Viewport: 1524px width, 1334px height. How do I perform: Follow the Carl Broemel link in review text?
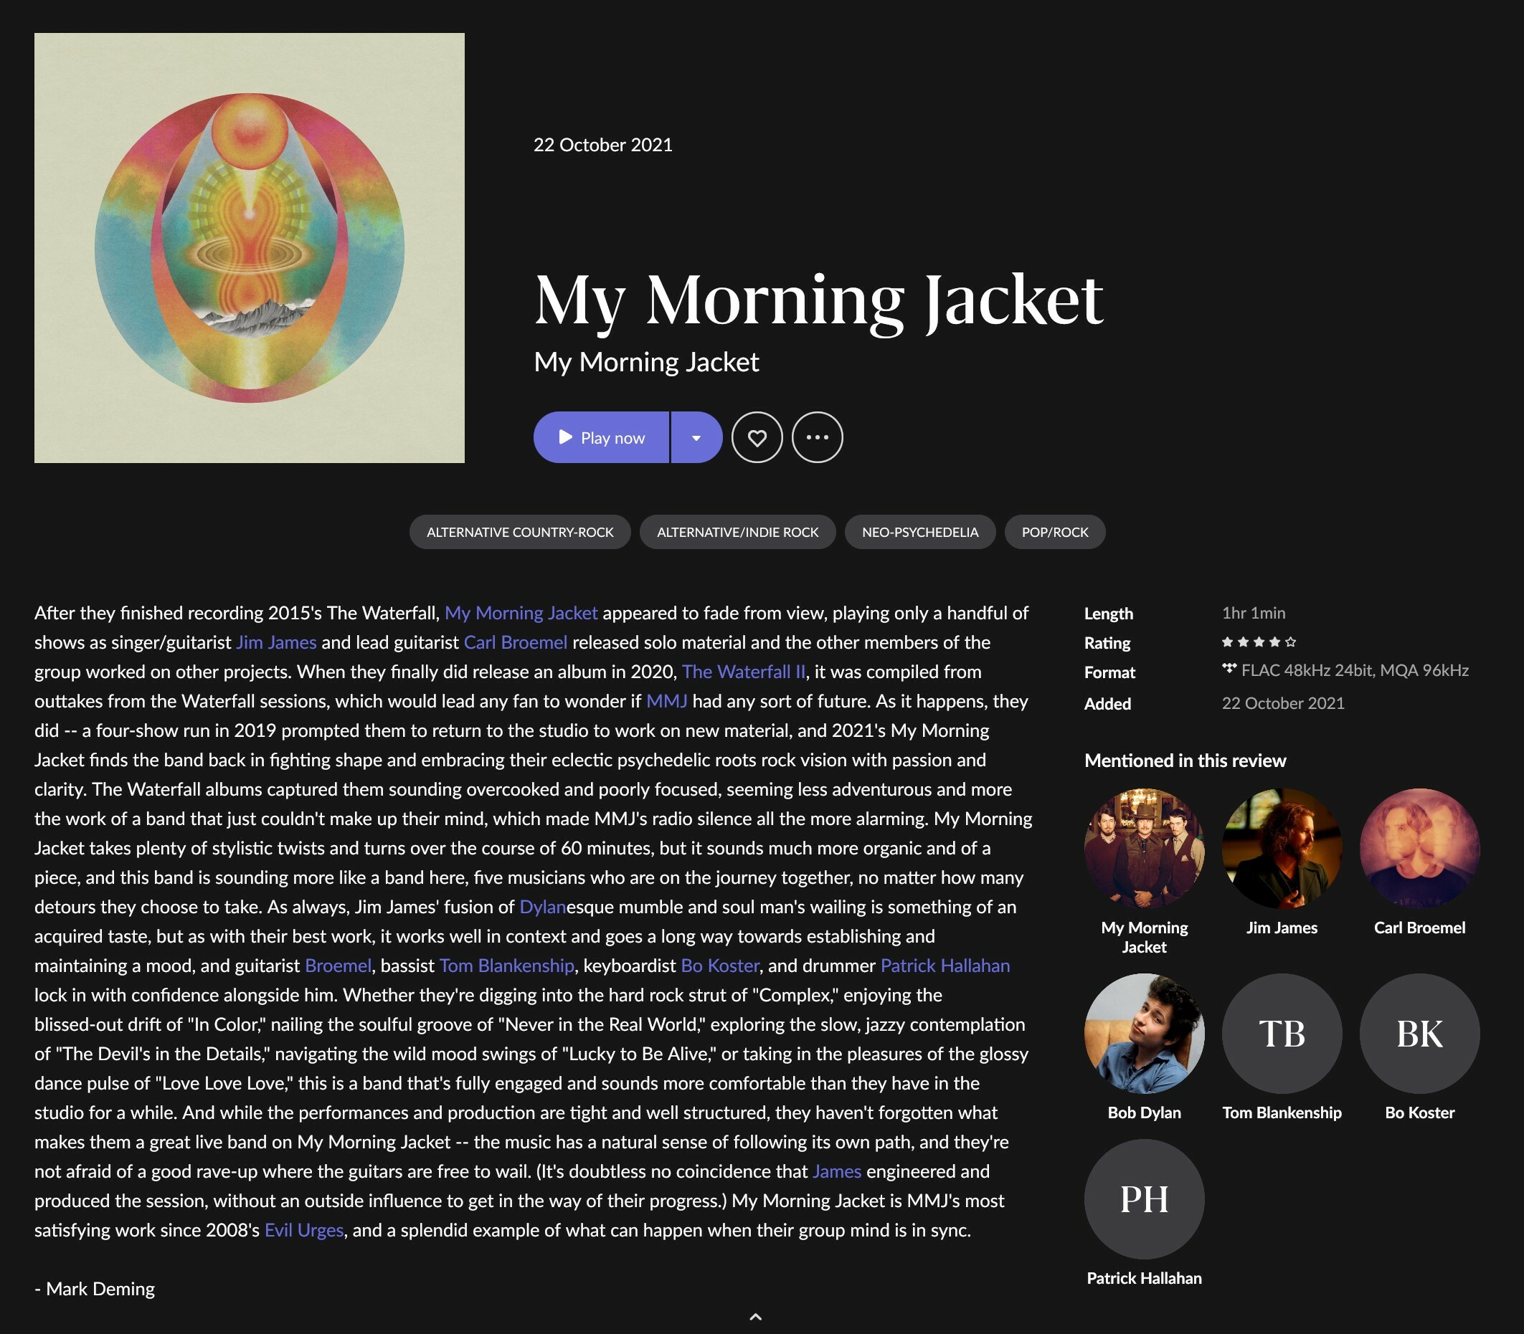click(x=516, y=642)
